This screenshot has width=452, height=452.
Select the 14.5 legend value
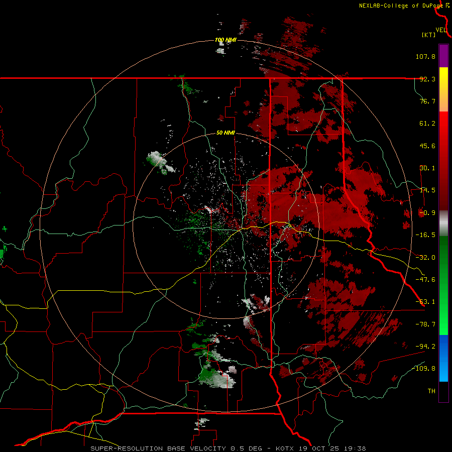click(427, 190)
